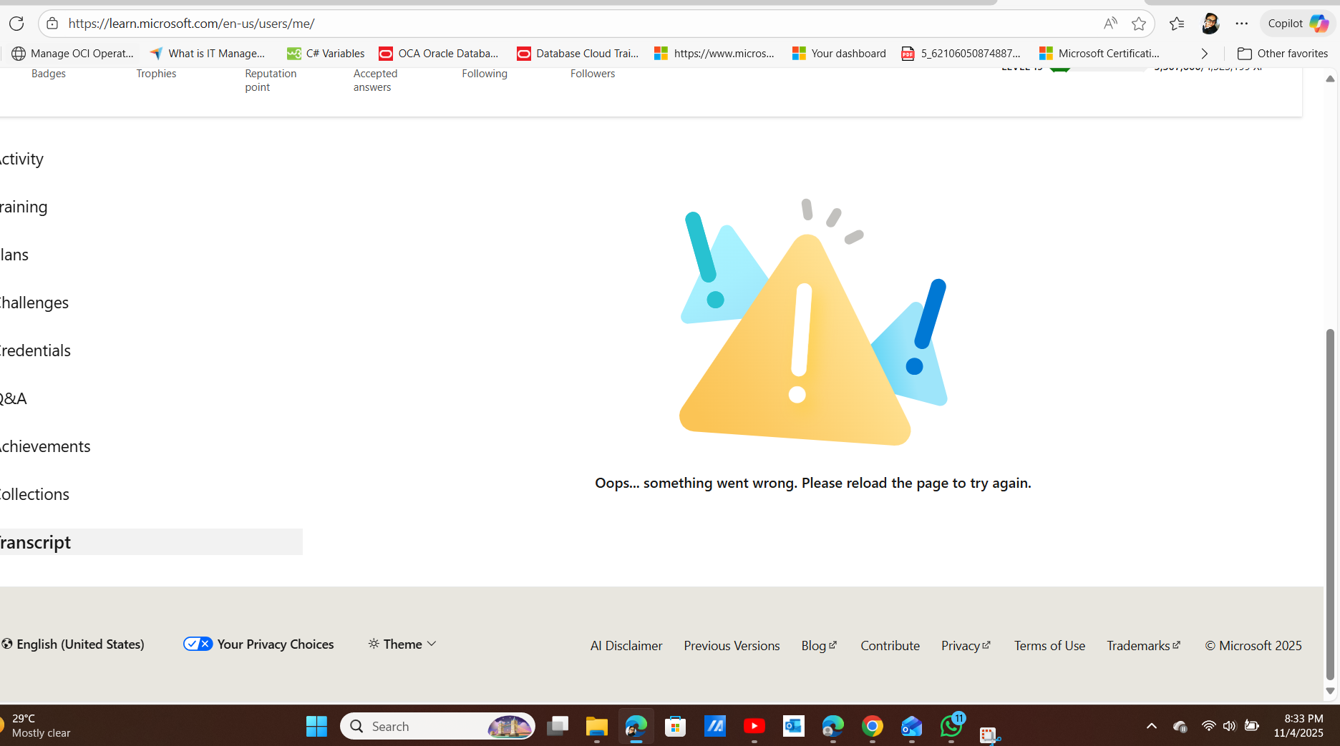This screenshot has height=746, width=1340.
Task: Select the Credentials tab in sidebar
Action: point(35,350)
